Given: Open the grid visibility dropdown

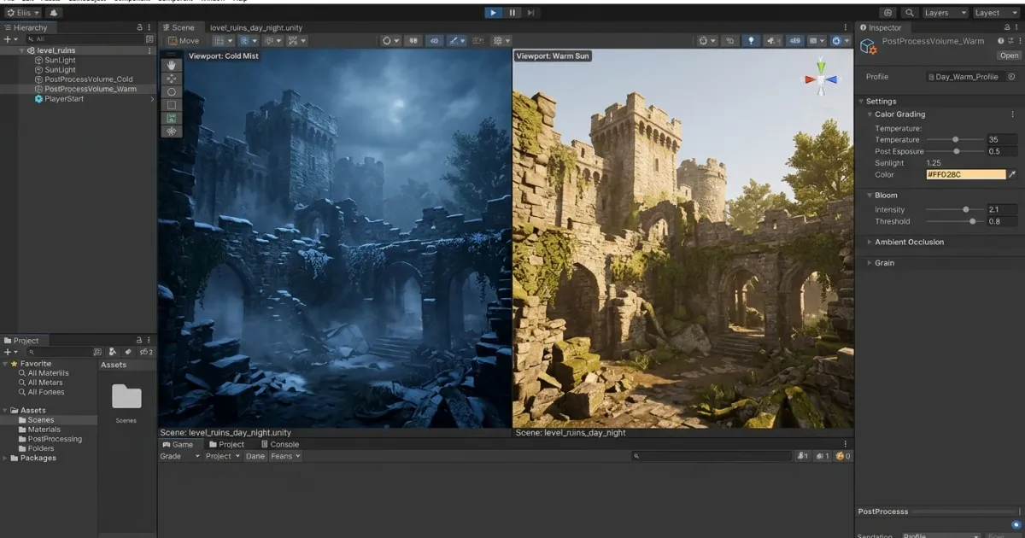Looking at the screenshot, I should coord(222,40).
